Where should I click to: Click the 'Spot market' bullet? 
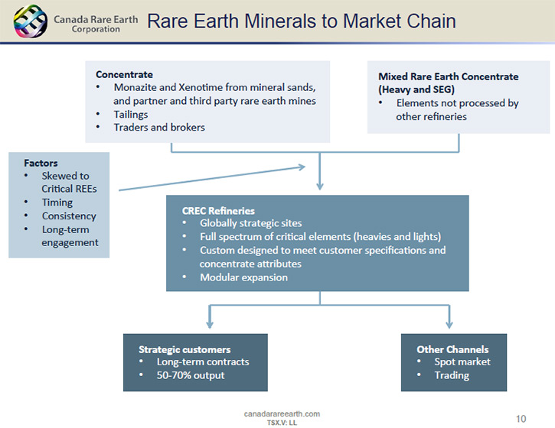pyautogui.click(x=462, y=362)
